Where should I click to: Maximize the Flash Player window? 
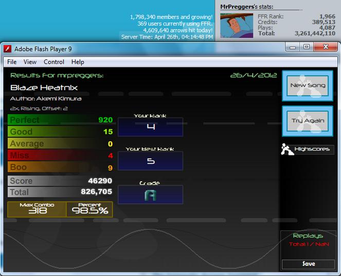point(307,47)
